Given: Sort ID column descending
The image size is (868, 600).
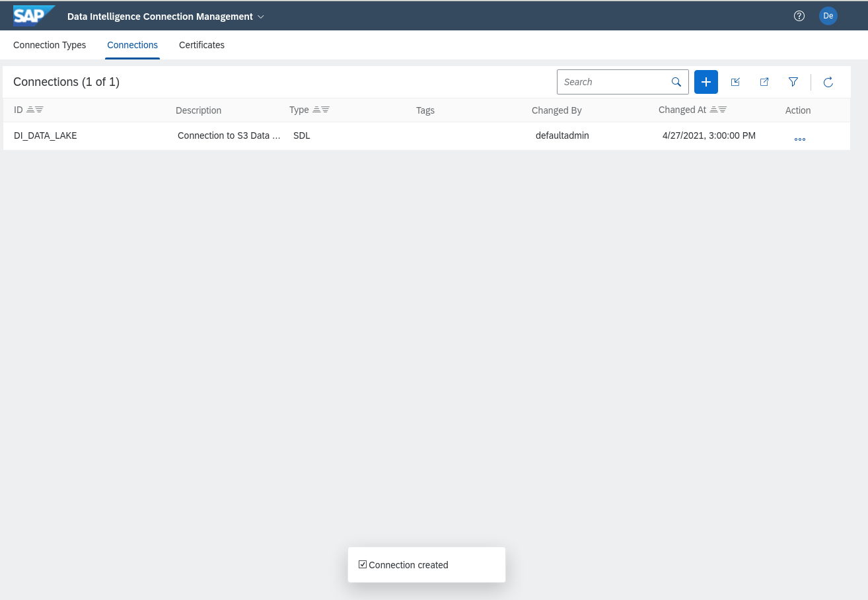Looking at the screenshot, I should click(x=39, y=110).
